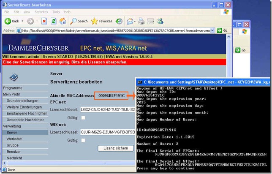Click the horizontal scrollbar left arrow
This screenshot has width=272, height=174.
tap(5, 163)
